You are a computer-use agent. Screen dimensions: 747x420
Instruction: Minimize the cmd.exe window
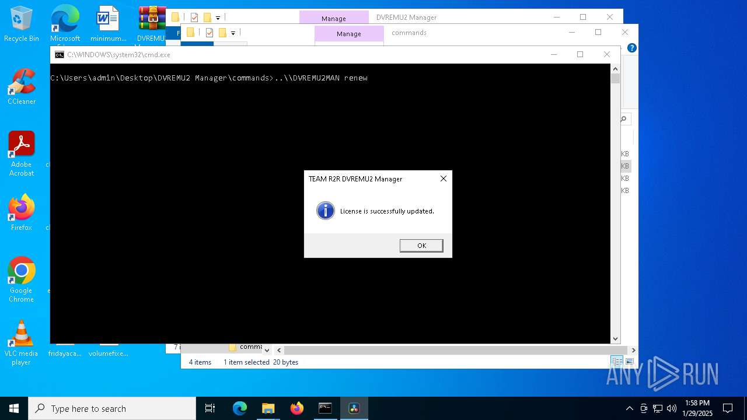pyautogui.click(x=553, y=54)
